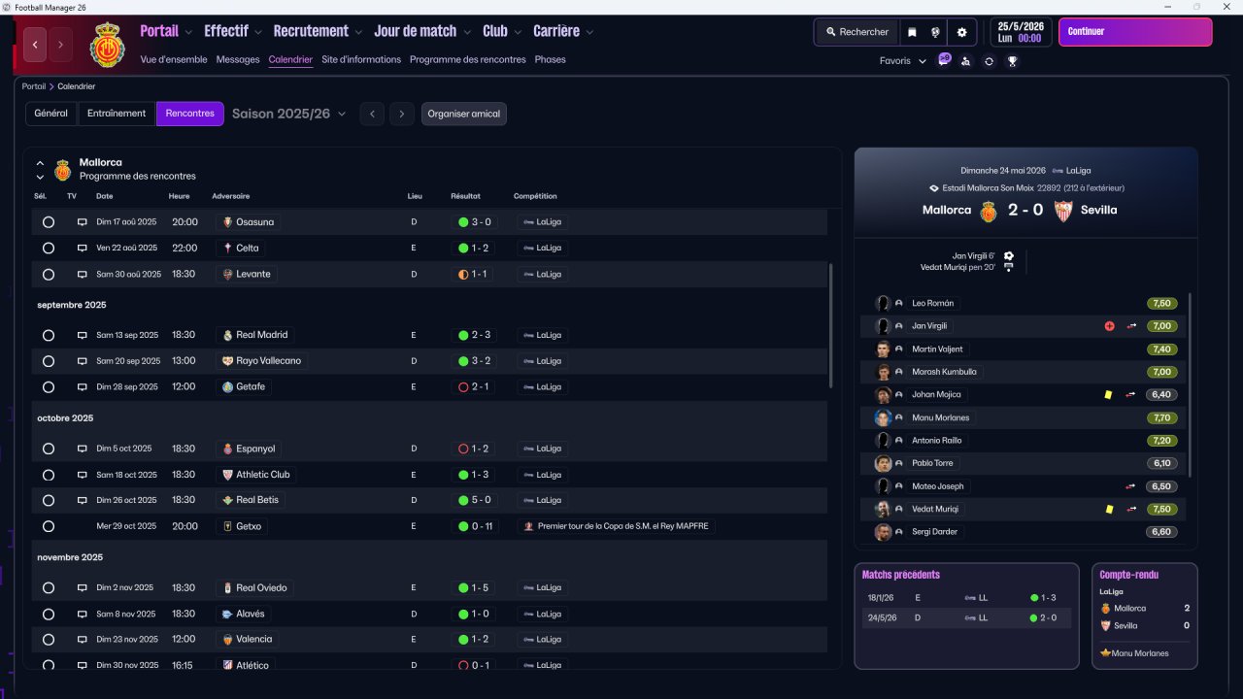Click the Mallorca club crest in the header

click(x=108, y=44)
